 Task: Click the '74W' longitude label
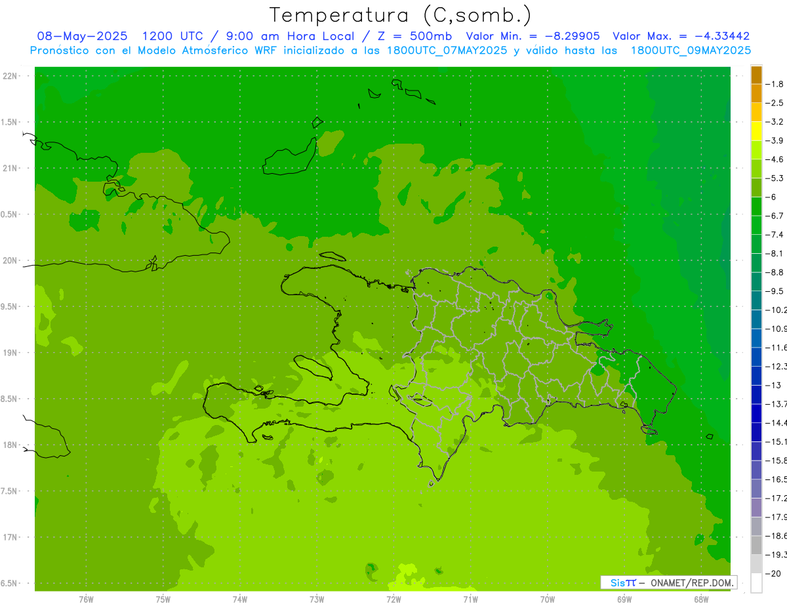point(239,599)
